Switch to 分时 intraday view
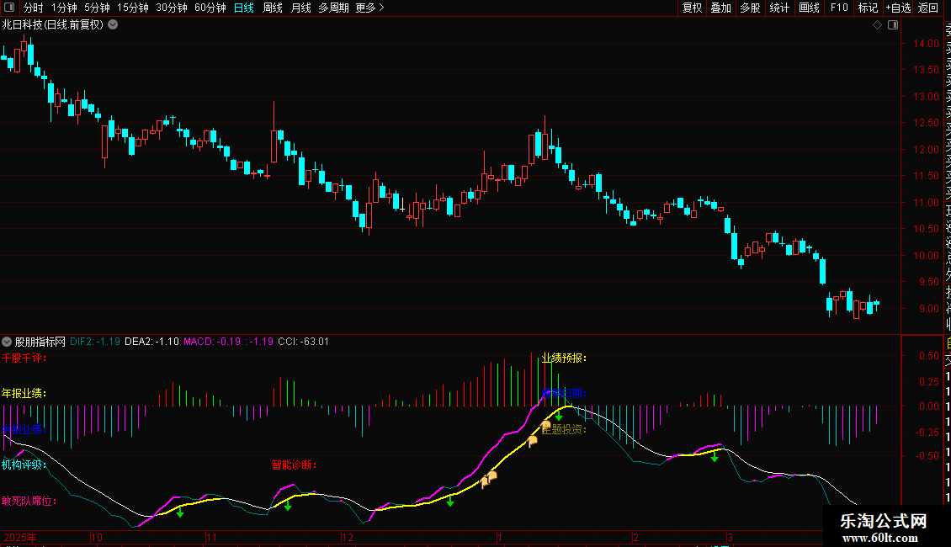Image resolution: width=951 pixels, height=547 pixels. (34, 8)
